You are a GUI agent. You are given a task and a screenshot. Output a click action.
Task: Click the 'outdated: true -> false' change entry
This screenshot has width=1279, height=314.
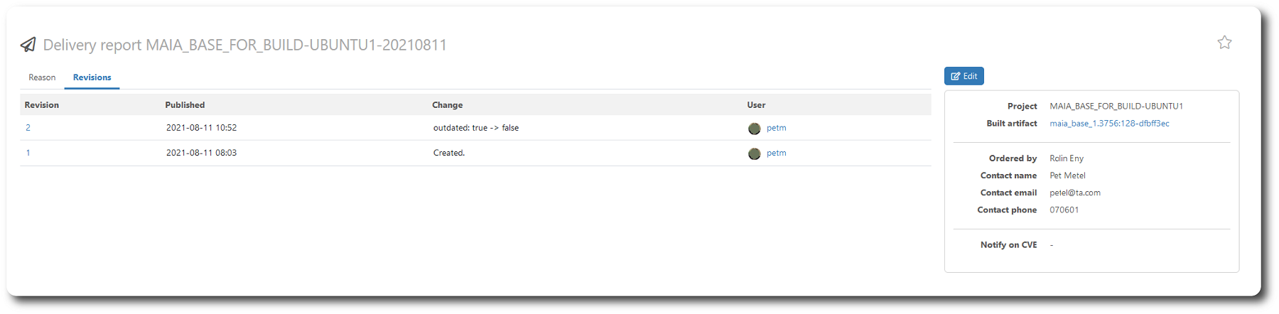point(476,128)
